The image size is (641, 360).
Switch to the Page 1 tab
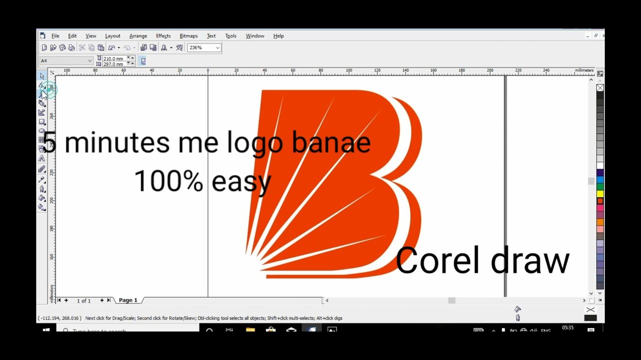(x=128, y=300)
